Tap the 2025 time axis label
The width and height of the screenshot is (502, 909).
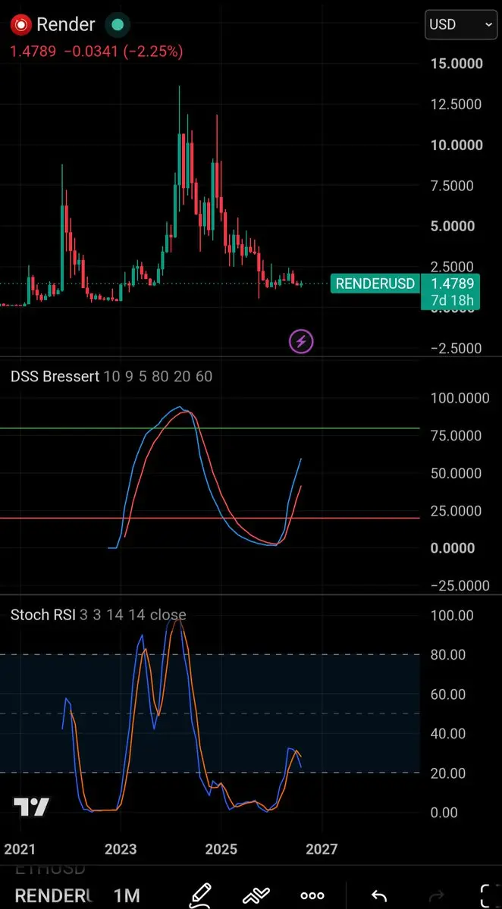221,849
